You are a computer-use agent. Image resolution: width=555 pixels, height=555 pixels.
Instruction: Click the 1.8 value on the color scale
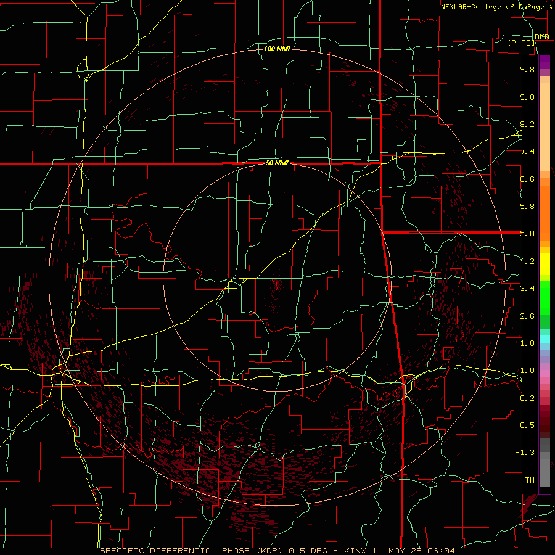[527, 343]
